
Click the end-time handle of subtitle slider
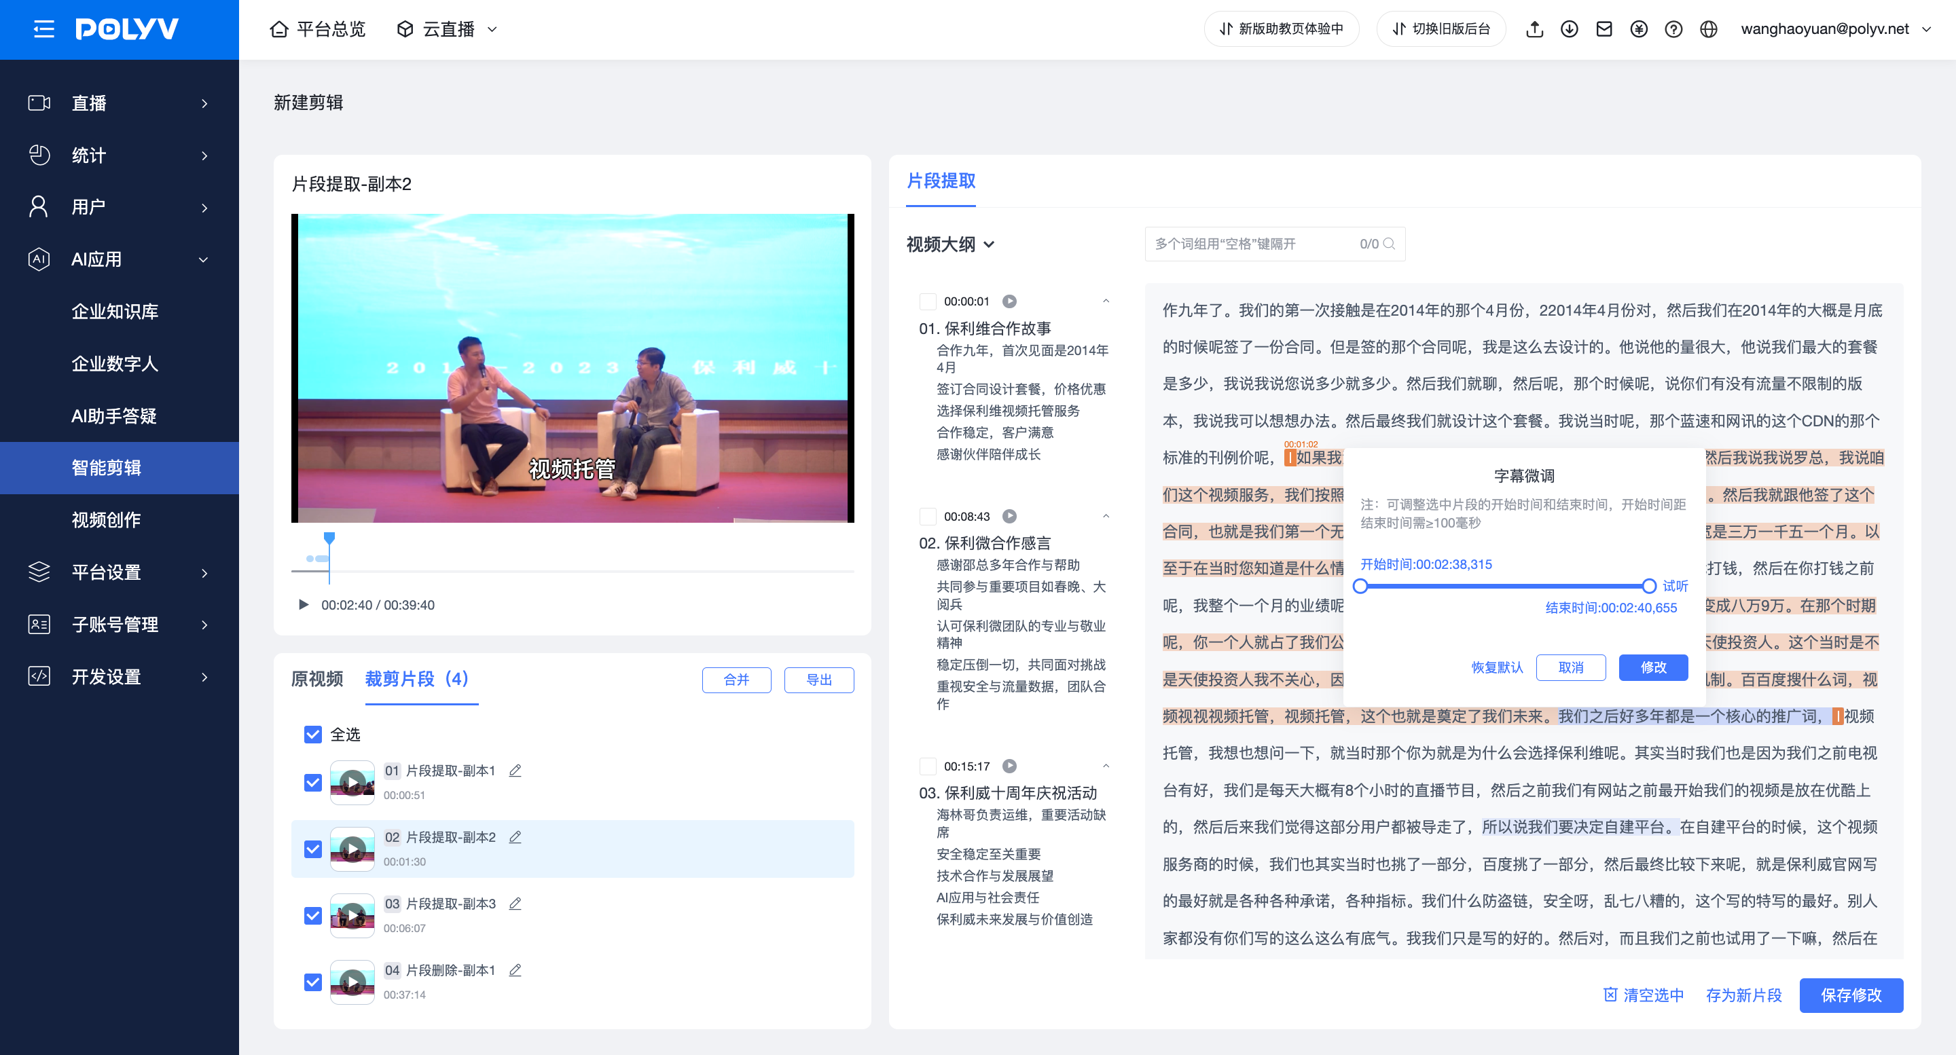1648,586
